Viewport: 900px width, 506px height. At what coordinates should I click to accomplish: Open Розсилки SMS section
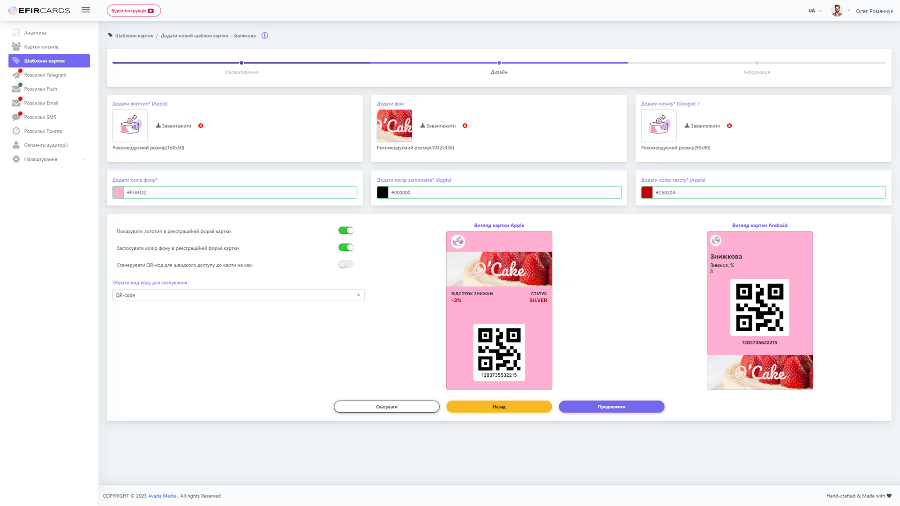pos(15,117)
